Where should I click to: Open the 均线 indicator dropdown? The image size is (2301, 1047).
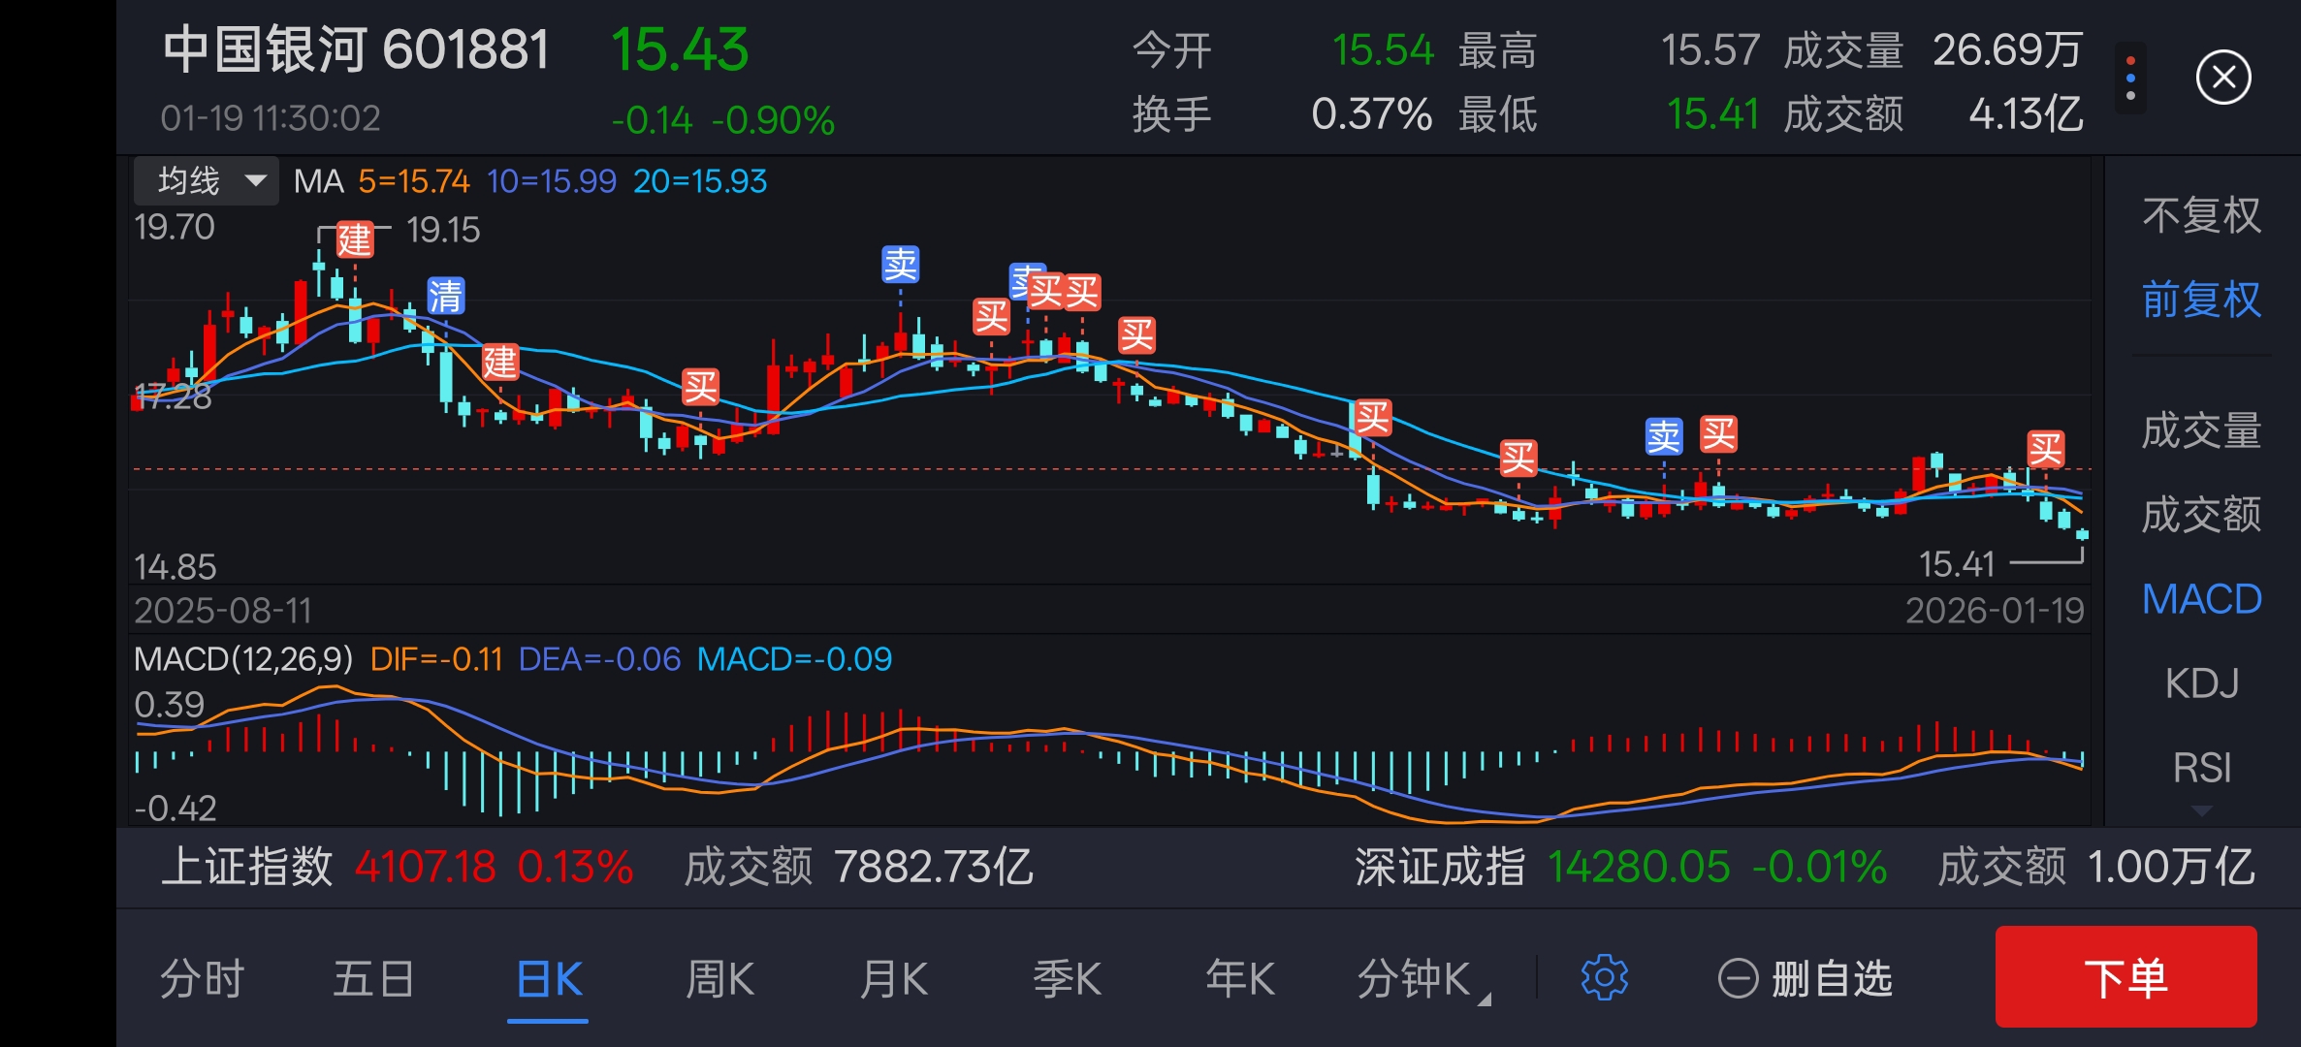(x=207, y=180)
